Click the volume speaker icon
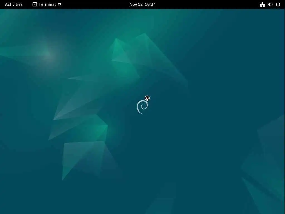The height and width of the screenshot is (214, 285). click(270, 4)
